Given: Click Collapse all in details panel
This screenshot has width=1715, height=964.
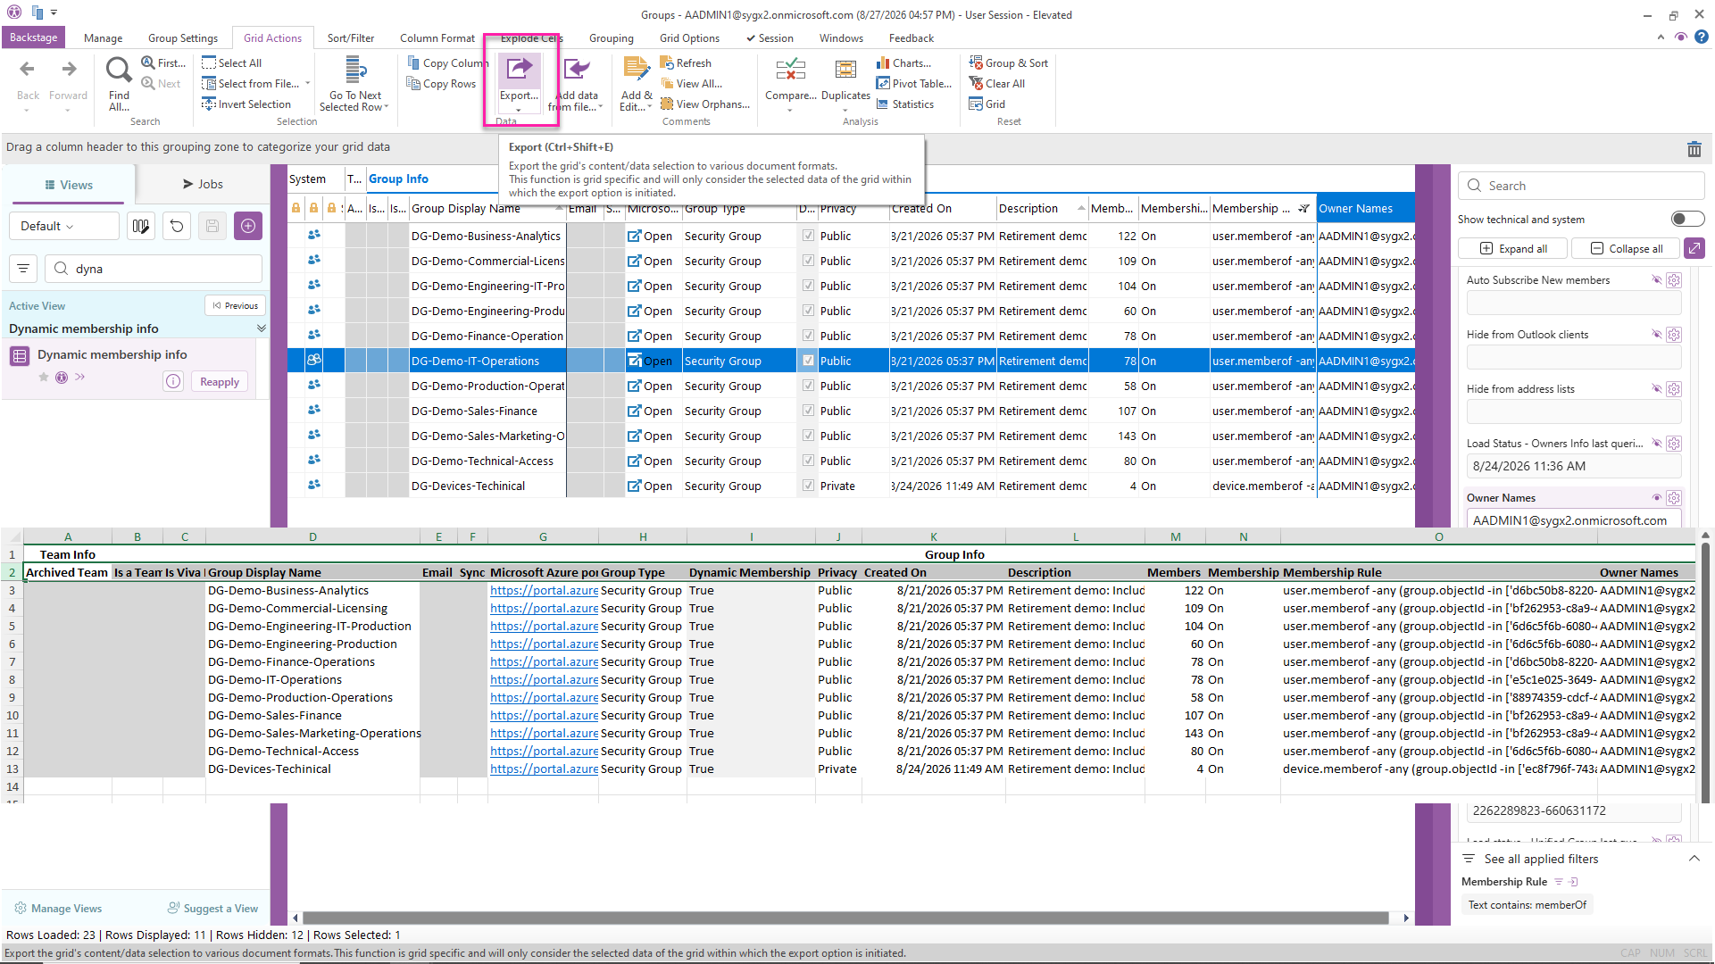Looking at the screenshot, I should (1626, 248).
